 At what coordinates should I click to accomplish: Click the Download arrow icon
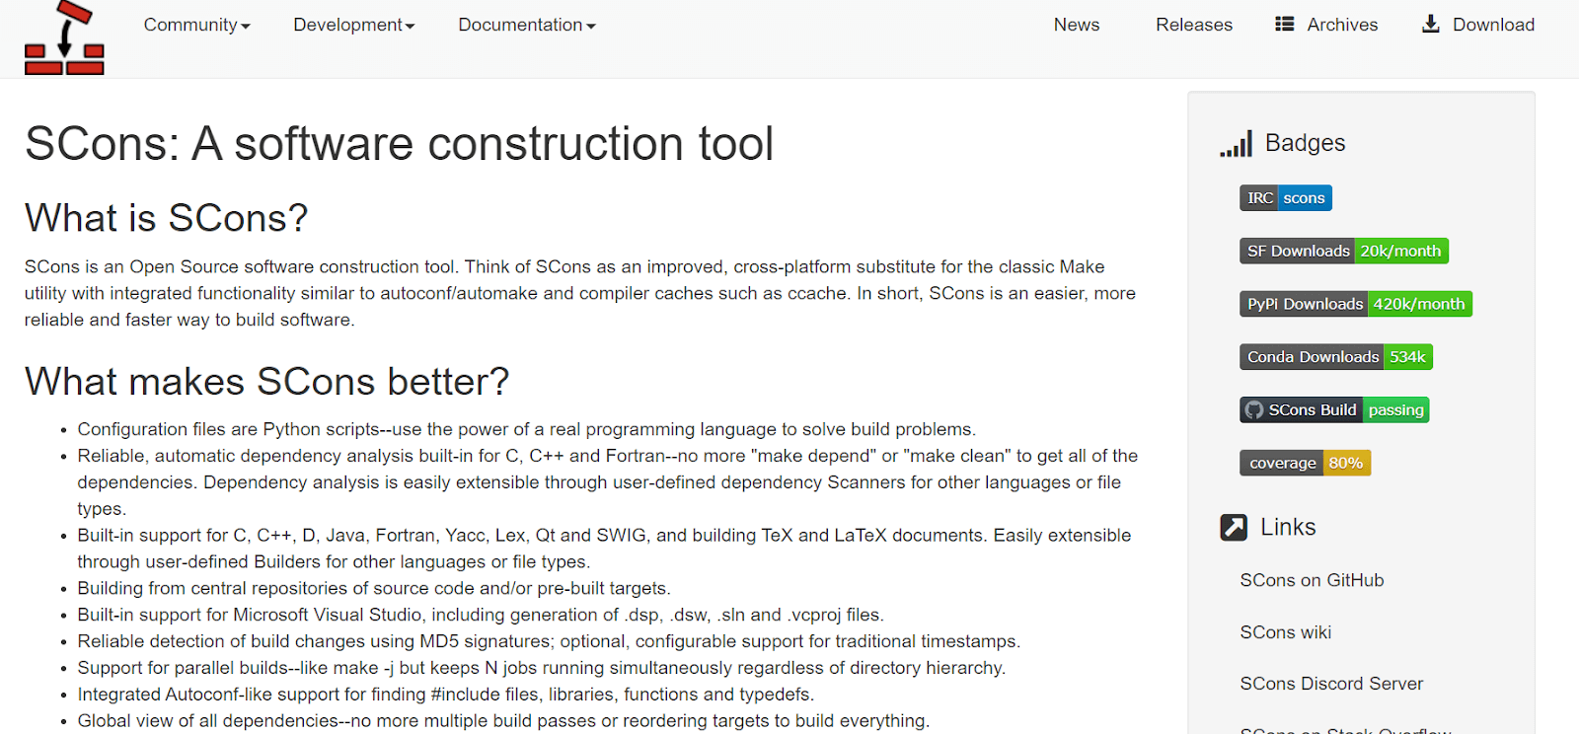click(1430, 24)
